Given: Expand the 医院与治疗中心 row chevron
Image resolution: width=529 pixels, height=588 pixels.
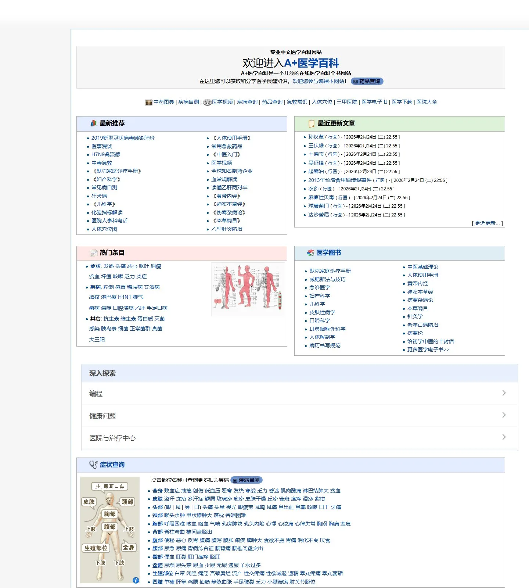Looking at the screenshot, I should (504, 437).
